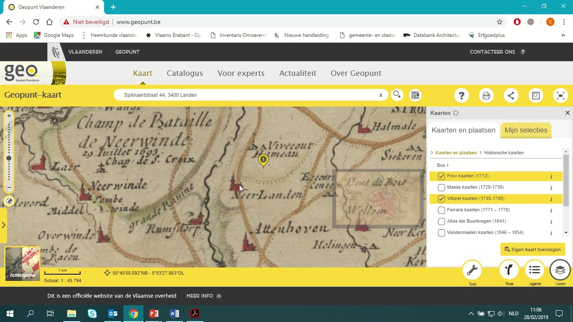
Task: Uncheck Villaret kaarten (1745-1748) layer
Action: coord(441,199)
